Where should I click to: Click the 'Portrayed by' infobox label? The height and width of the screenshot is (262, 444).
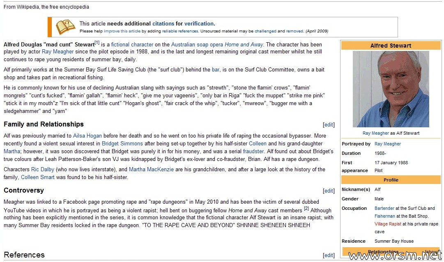[356, 144]
